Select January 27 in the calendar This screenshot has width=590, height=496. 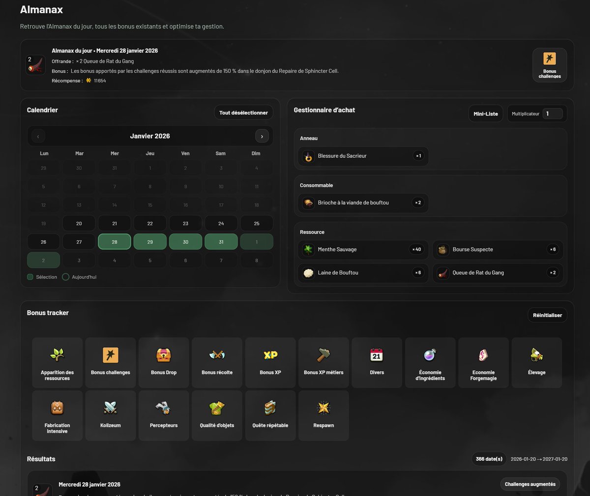click(x=79, y=242)
